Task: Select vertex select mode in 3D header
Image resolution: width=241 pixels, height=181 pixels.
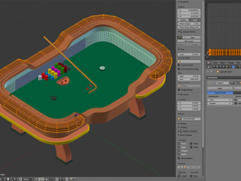Action: pyautogui.click(x=36, y=179)
